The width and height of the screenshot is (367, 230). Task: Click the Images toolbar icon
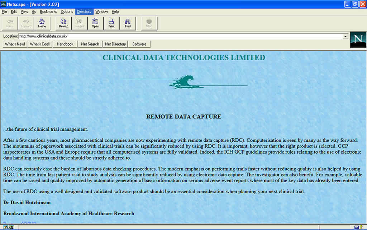coord(79,23)
